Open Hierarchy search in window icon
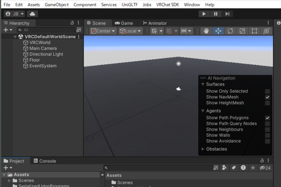Image resolution: width=281 pixels, height=187 pixels. click(x=79, y=30)
